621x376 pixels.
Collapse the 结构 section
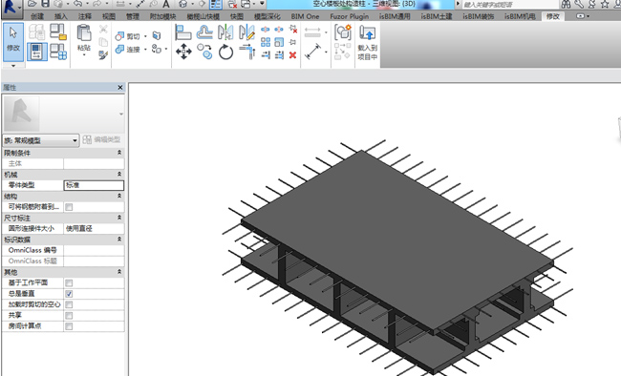[119, 196]
